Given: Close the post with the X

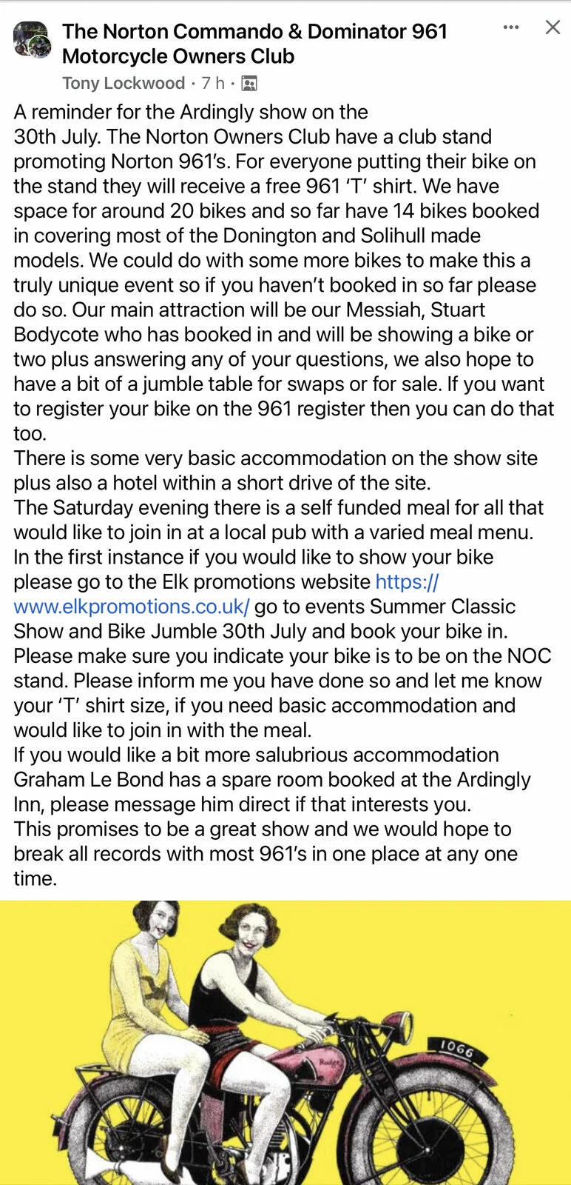Looking at the screenshot, I should (553, 27).
